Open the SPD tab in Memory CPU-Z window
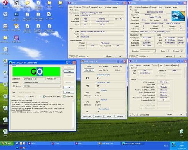Screen dimensions: 188x150 click(161, 65)
